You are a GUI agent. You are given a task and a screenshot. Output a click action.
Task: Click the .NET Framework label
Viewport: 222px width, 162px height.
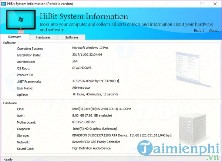(x=29, y=82)
